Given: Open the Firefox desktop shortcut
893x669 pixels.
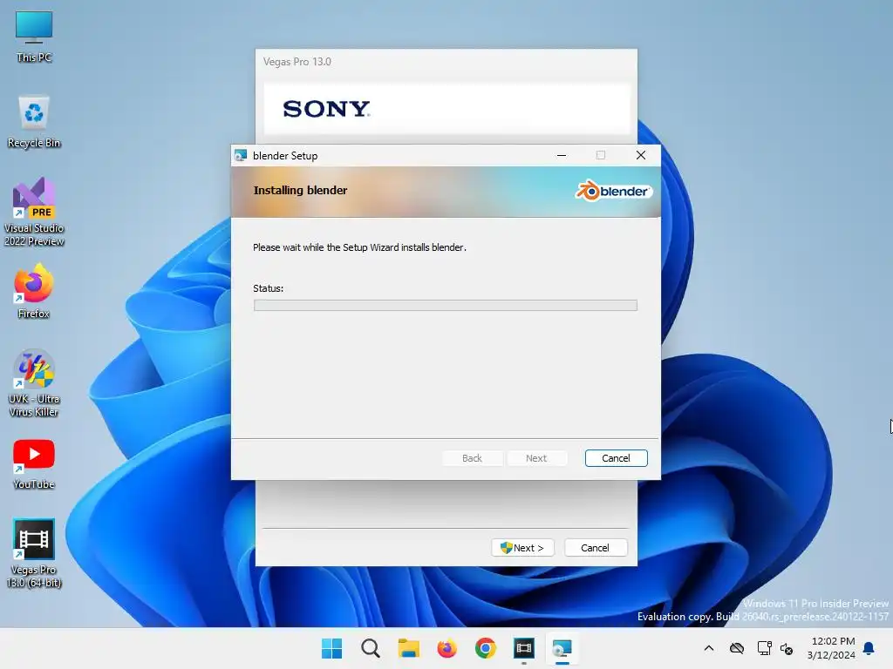Looking at the screenshot, I should click(x=34, y=291).
